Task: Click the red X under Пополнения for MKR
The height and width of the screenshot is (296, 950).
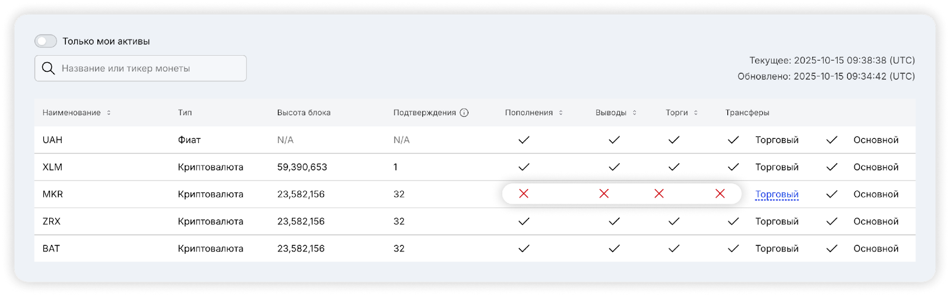Action: [x=524, y=194]
